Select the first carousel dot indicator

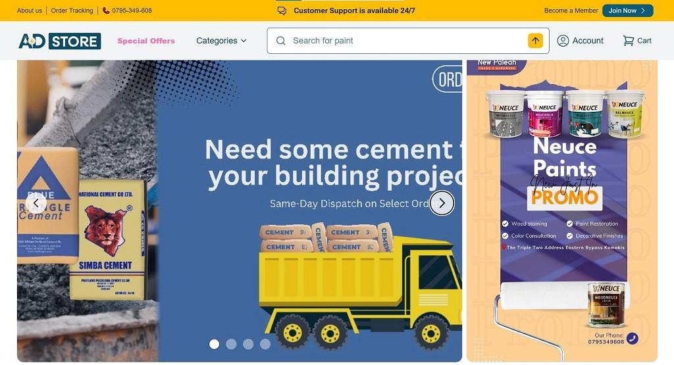[x=214, y=344]
